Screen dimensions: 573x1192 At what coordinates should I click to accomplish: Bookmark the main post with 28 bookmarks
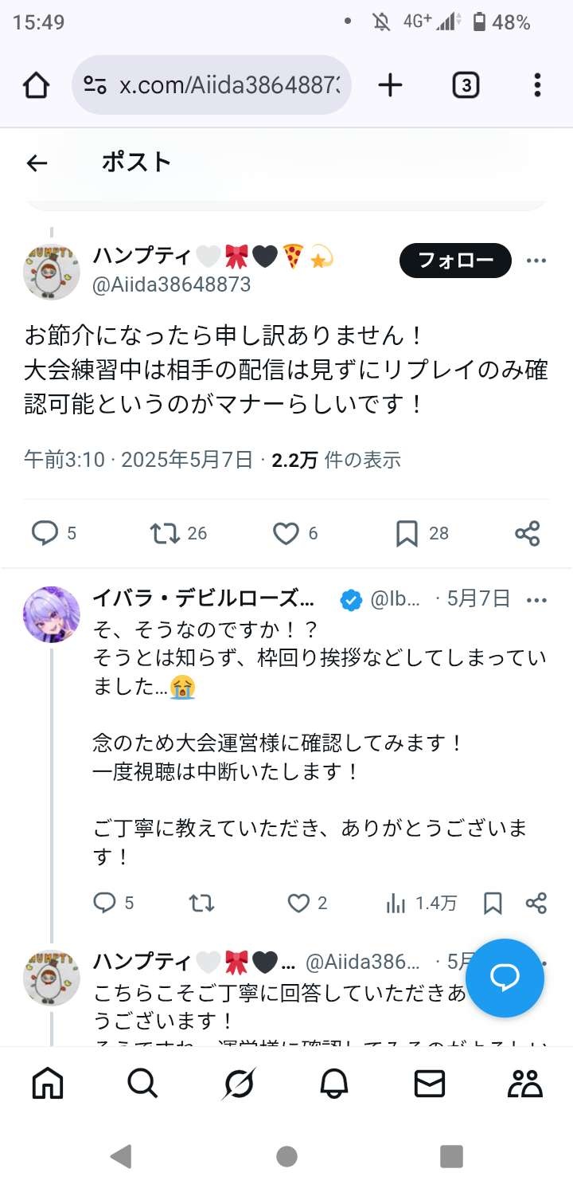point(407,533)
